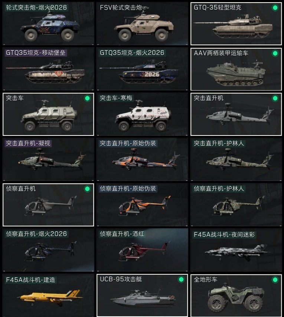Toggle the green dot on 突击车 card
284x317 pixels.
coord(87,98)
